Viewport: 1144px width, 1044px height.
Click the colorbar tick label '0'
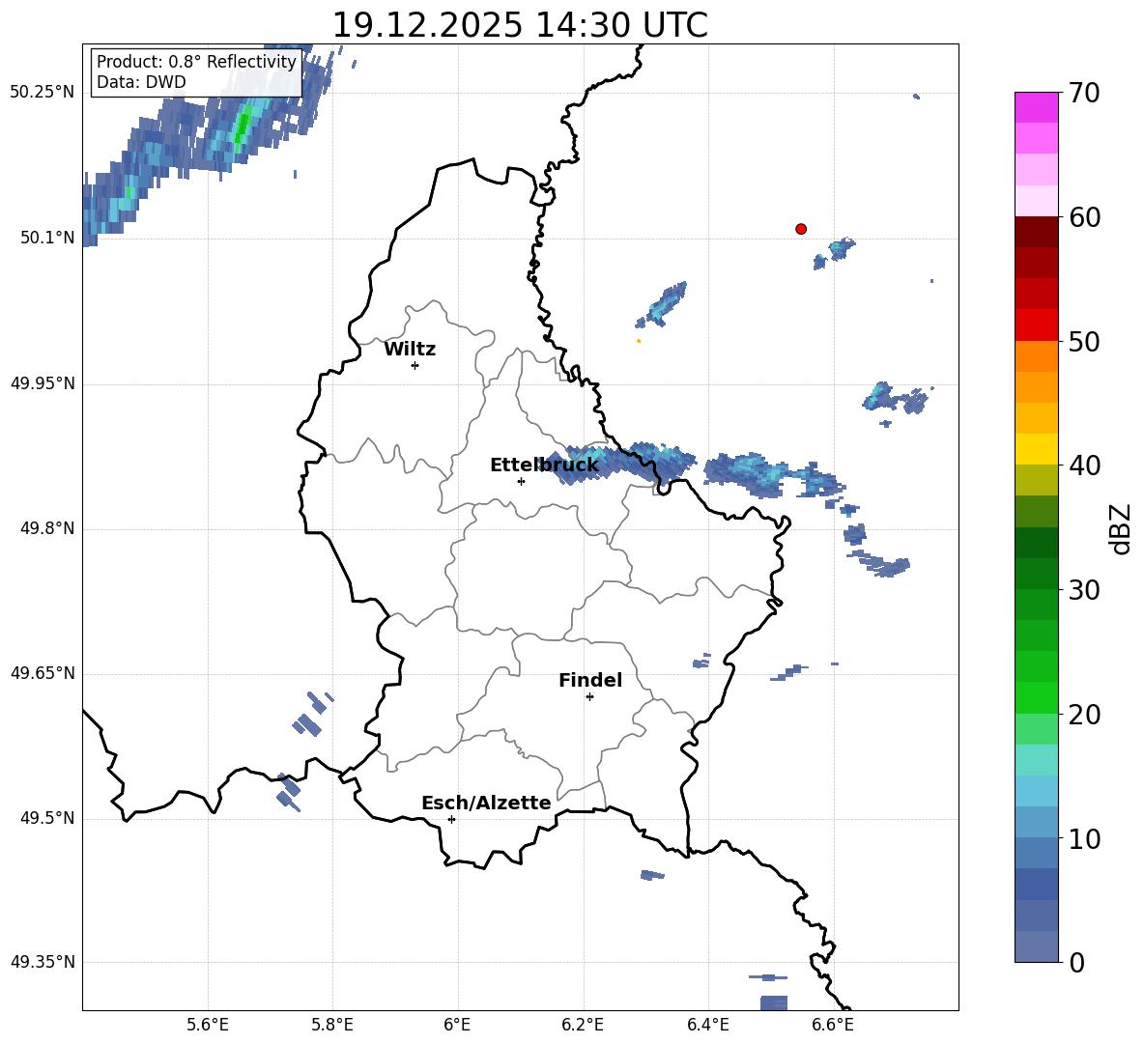coord(1076,962)
